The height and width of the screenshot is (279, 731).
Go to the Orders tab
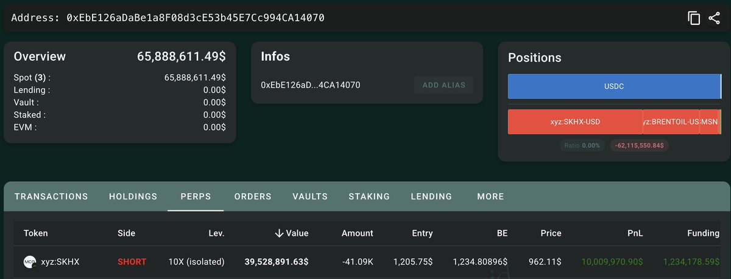[x=253, y=196]
